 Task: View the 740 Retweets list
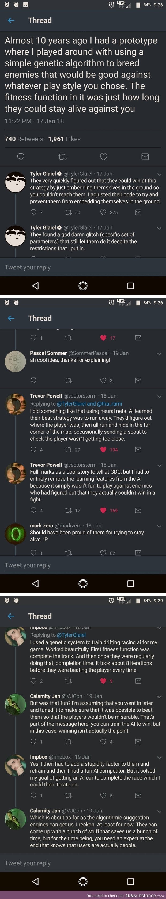tap(24, 139)
